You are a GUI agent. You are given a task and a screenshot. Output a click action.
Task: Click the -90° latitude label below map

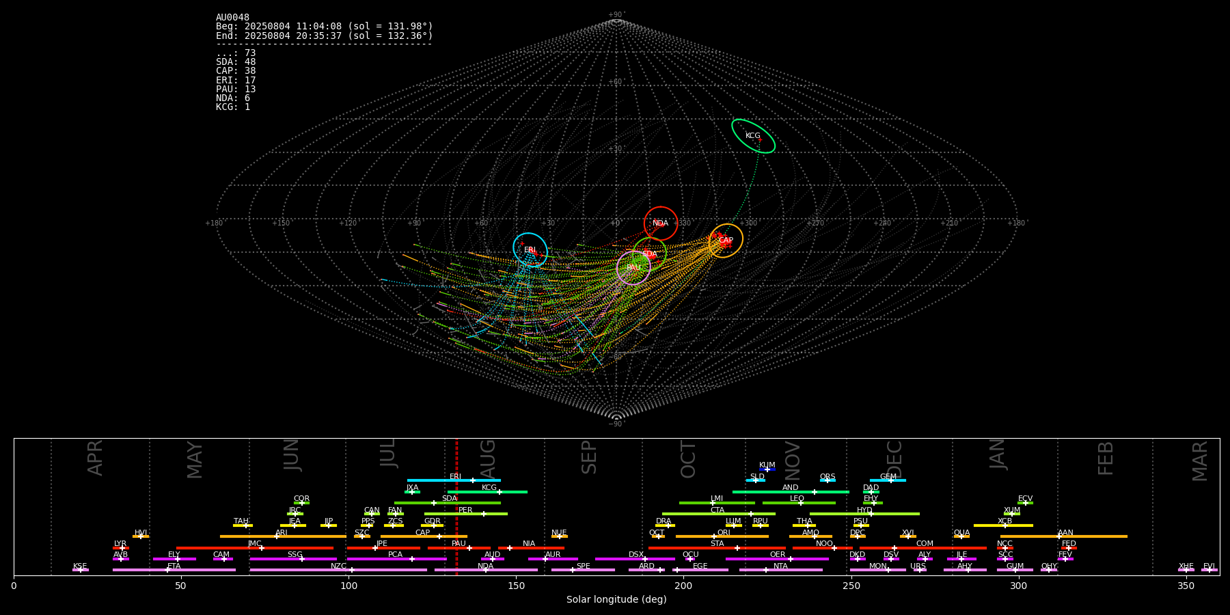pos(616,424)
